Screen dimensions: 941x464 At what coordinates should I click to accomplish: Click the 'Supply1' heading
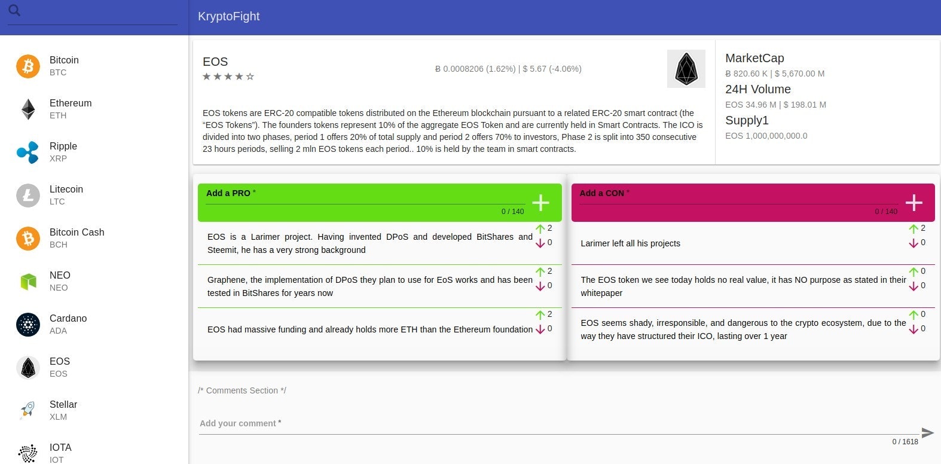click(747, 120)
